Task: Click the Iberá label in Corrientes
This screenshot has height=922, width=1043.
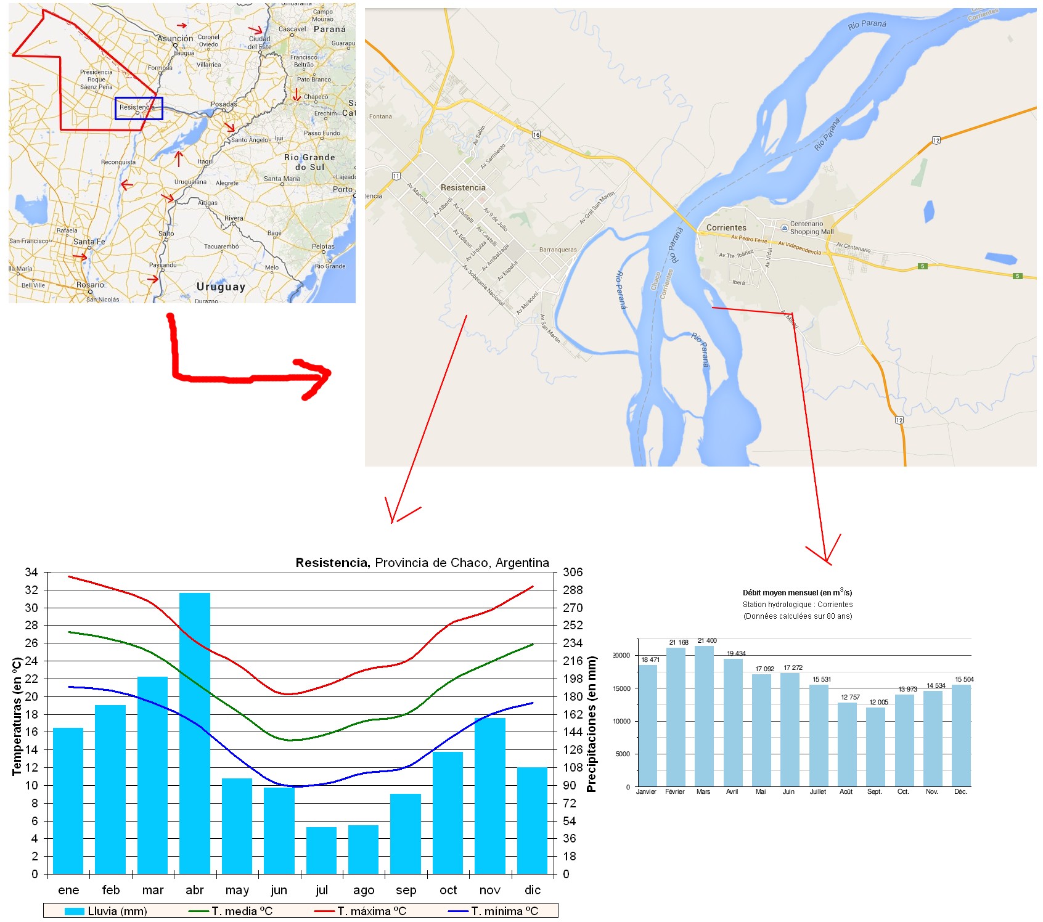Action: (x=738, y=282)
